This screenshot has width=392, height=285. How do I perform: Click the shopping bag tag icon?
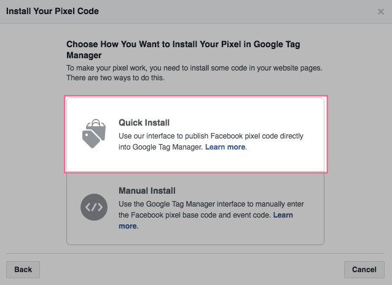point(94,134)
